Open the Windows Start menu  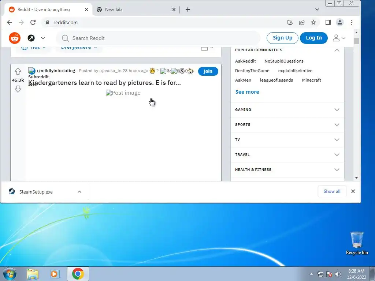tap(10, 274)
